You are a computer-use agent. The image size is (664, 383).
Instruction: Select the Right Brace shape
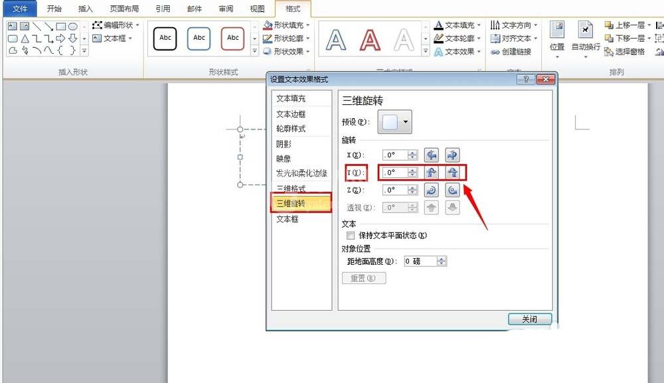73,50
